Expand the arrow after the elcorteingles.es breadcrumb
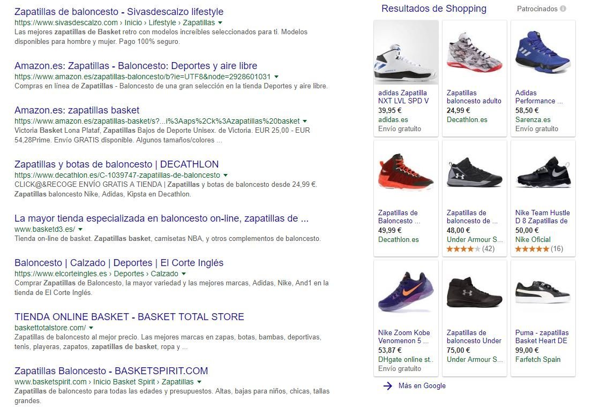Image resolution: width=593 pixels, height=409 pixels. [x=184, y=274]
